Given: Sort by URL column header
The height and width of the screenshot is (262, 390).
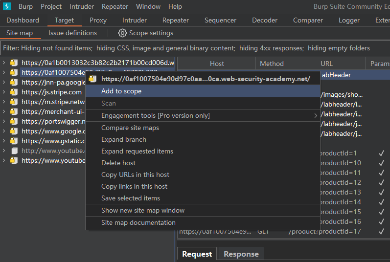Looking at the screenshot, I should point(326,64).
